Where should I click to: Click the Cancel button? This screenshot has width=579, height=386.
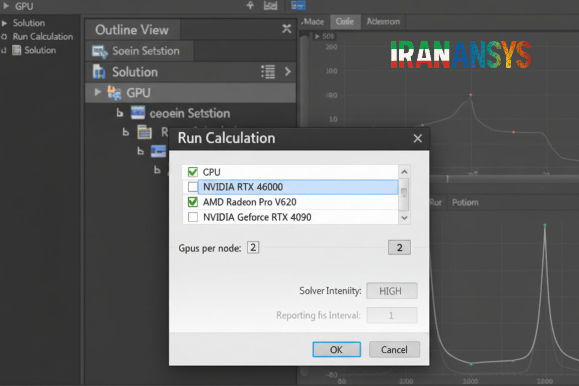394,349
